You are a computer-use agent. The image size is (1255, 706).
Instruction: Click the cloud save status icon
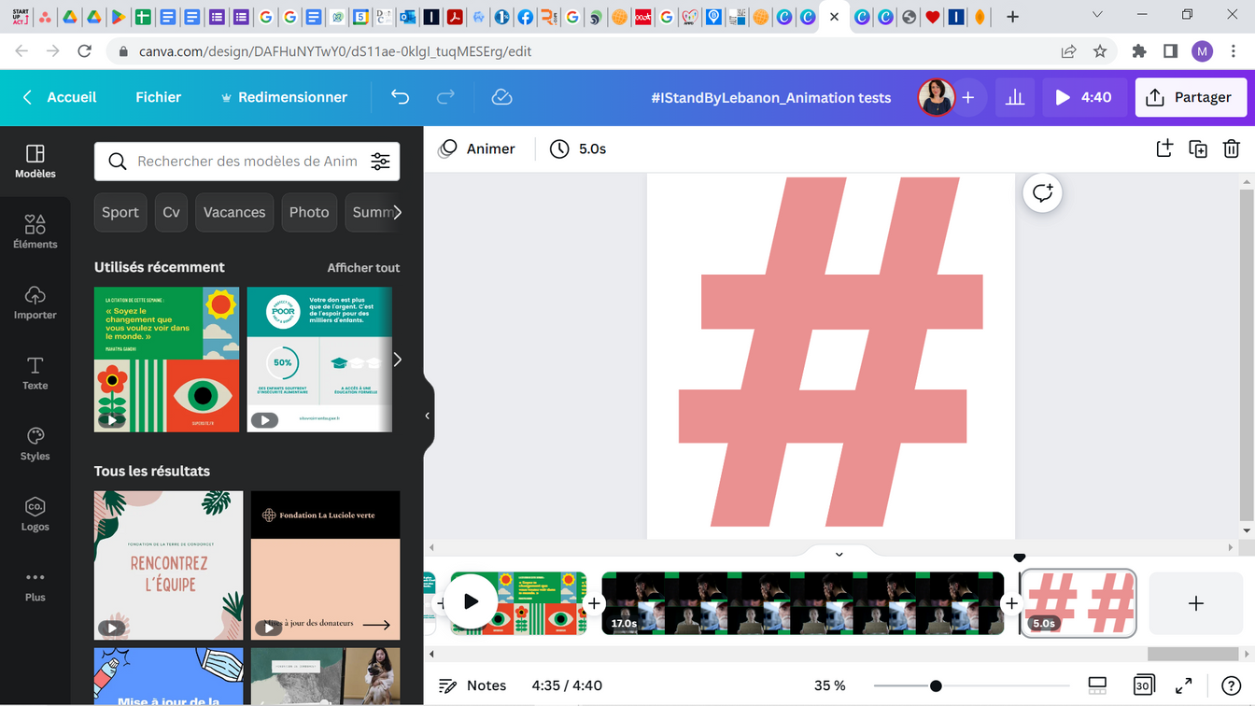click(501, 97)
